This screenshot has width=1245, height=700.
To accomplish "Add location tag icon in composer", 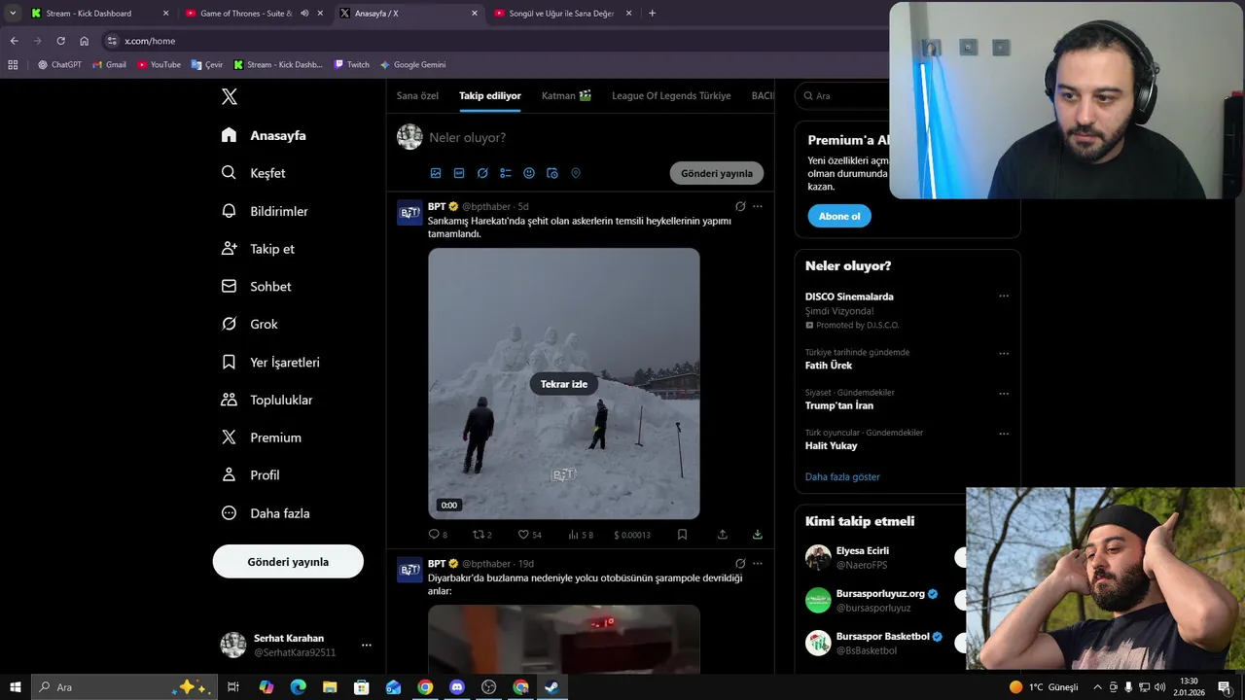I will 576,173.
